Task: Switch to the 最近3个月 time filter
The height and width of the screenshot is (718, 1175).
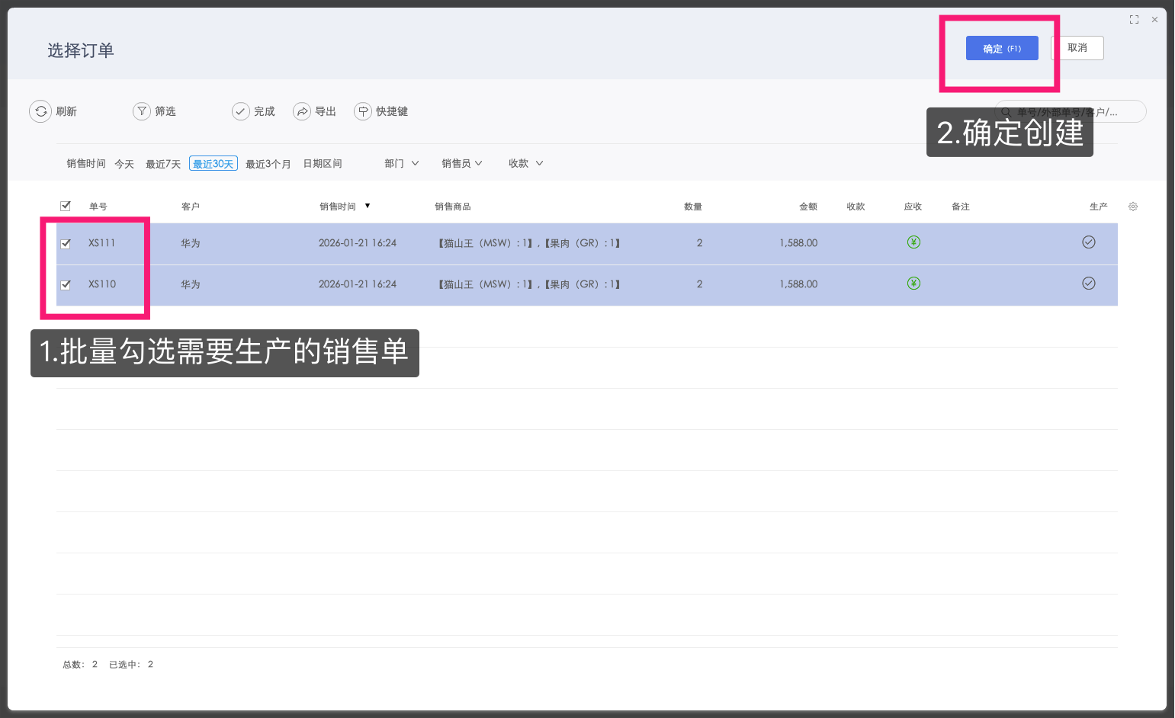Action: [x=268, y=164]
